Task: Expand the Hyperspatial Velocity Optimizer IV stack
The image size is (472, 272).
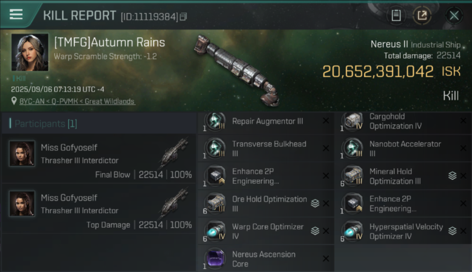Action: (452, 231)
